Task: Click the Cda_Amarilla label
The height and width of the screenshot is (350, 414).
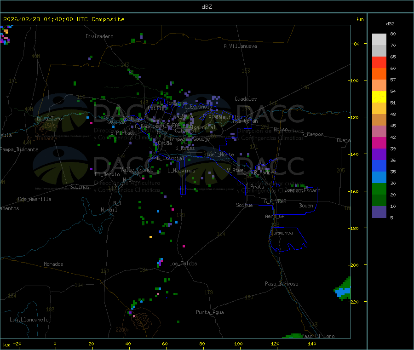Action: coord(34,199)
